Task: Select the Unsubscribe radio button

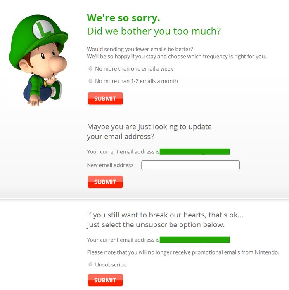Action: pos(90,264)
